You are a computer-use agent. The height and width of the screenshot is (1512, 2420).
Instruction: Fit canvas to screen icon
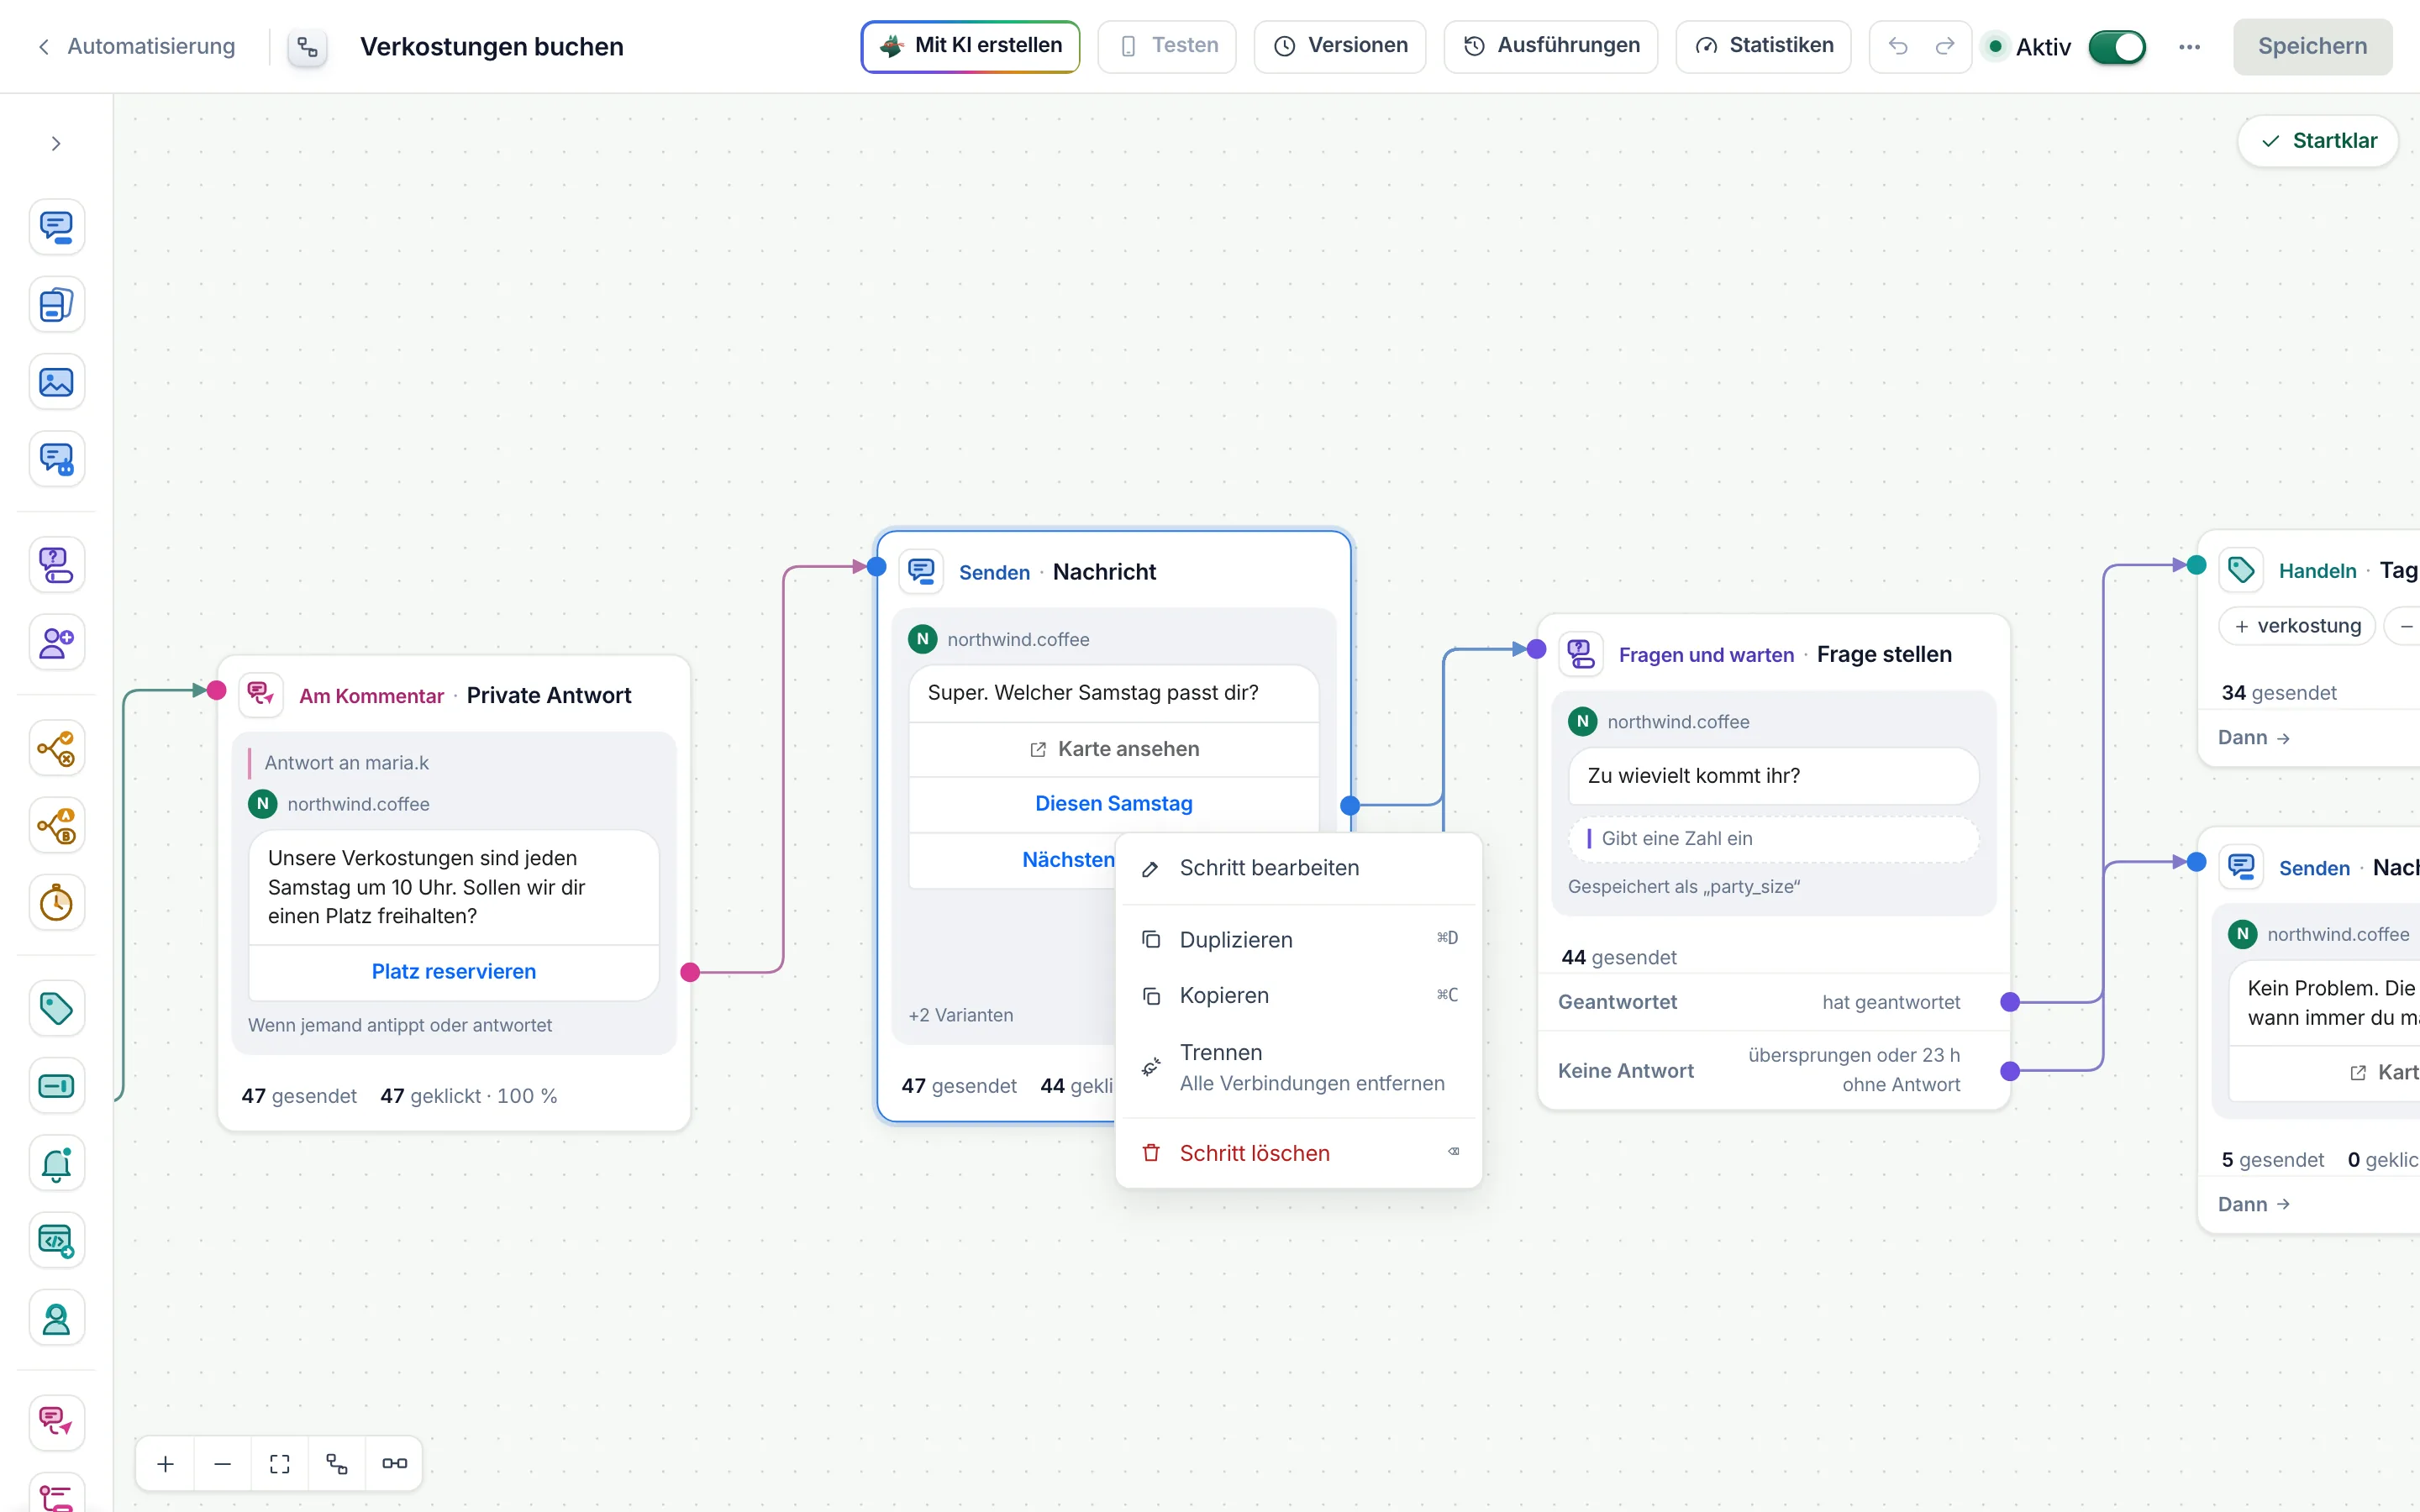tap(280, 1463)
